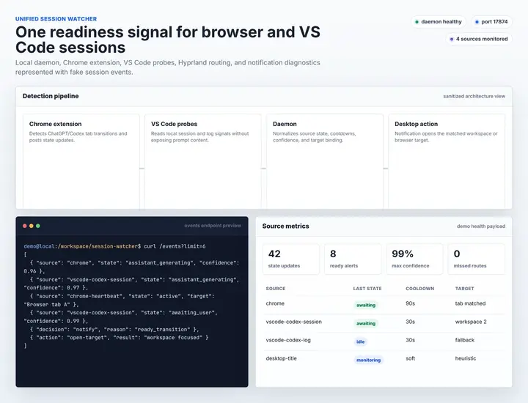This screenshot has width=528, height=403.
Task: Click the curl /events?limit=6 command line
Action: 114,246
